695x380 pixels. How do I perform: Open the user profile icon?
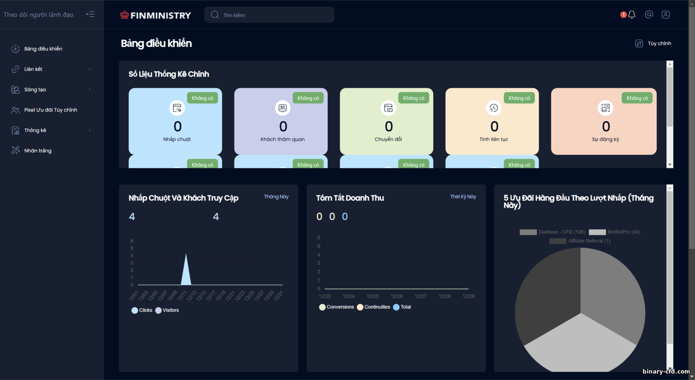pyautogui.click(x=666, y=14)
